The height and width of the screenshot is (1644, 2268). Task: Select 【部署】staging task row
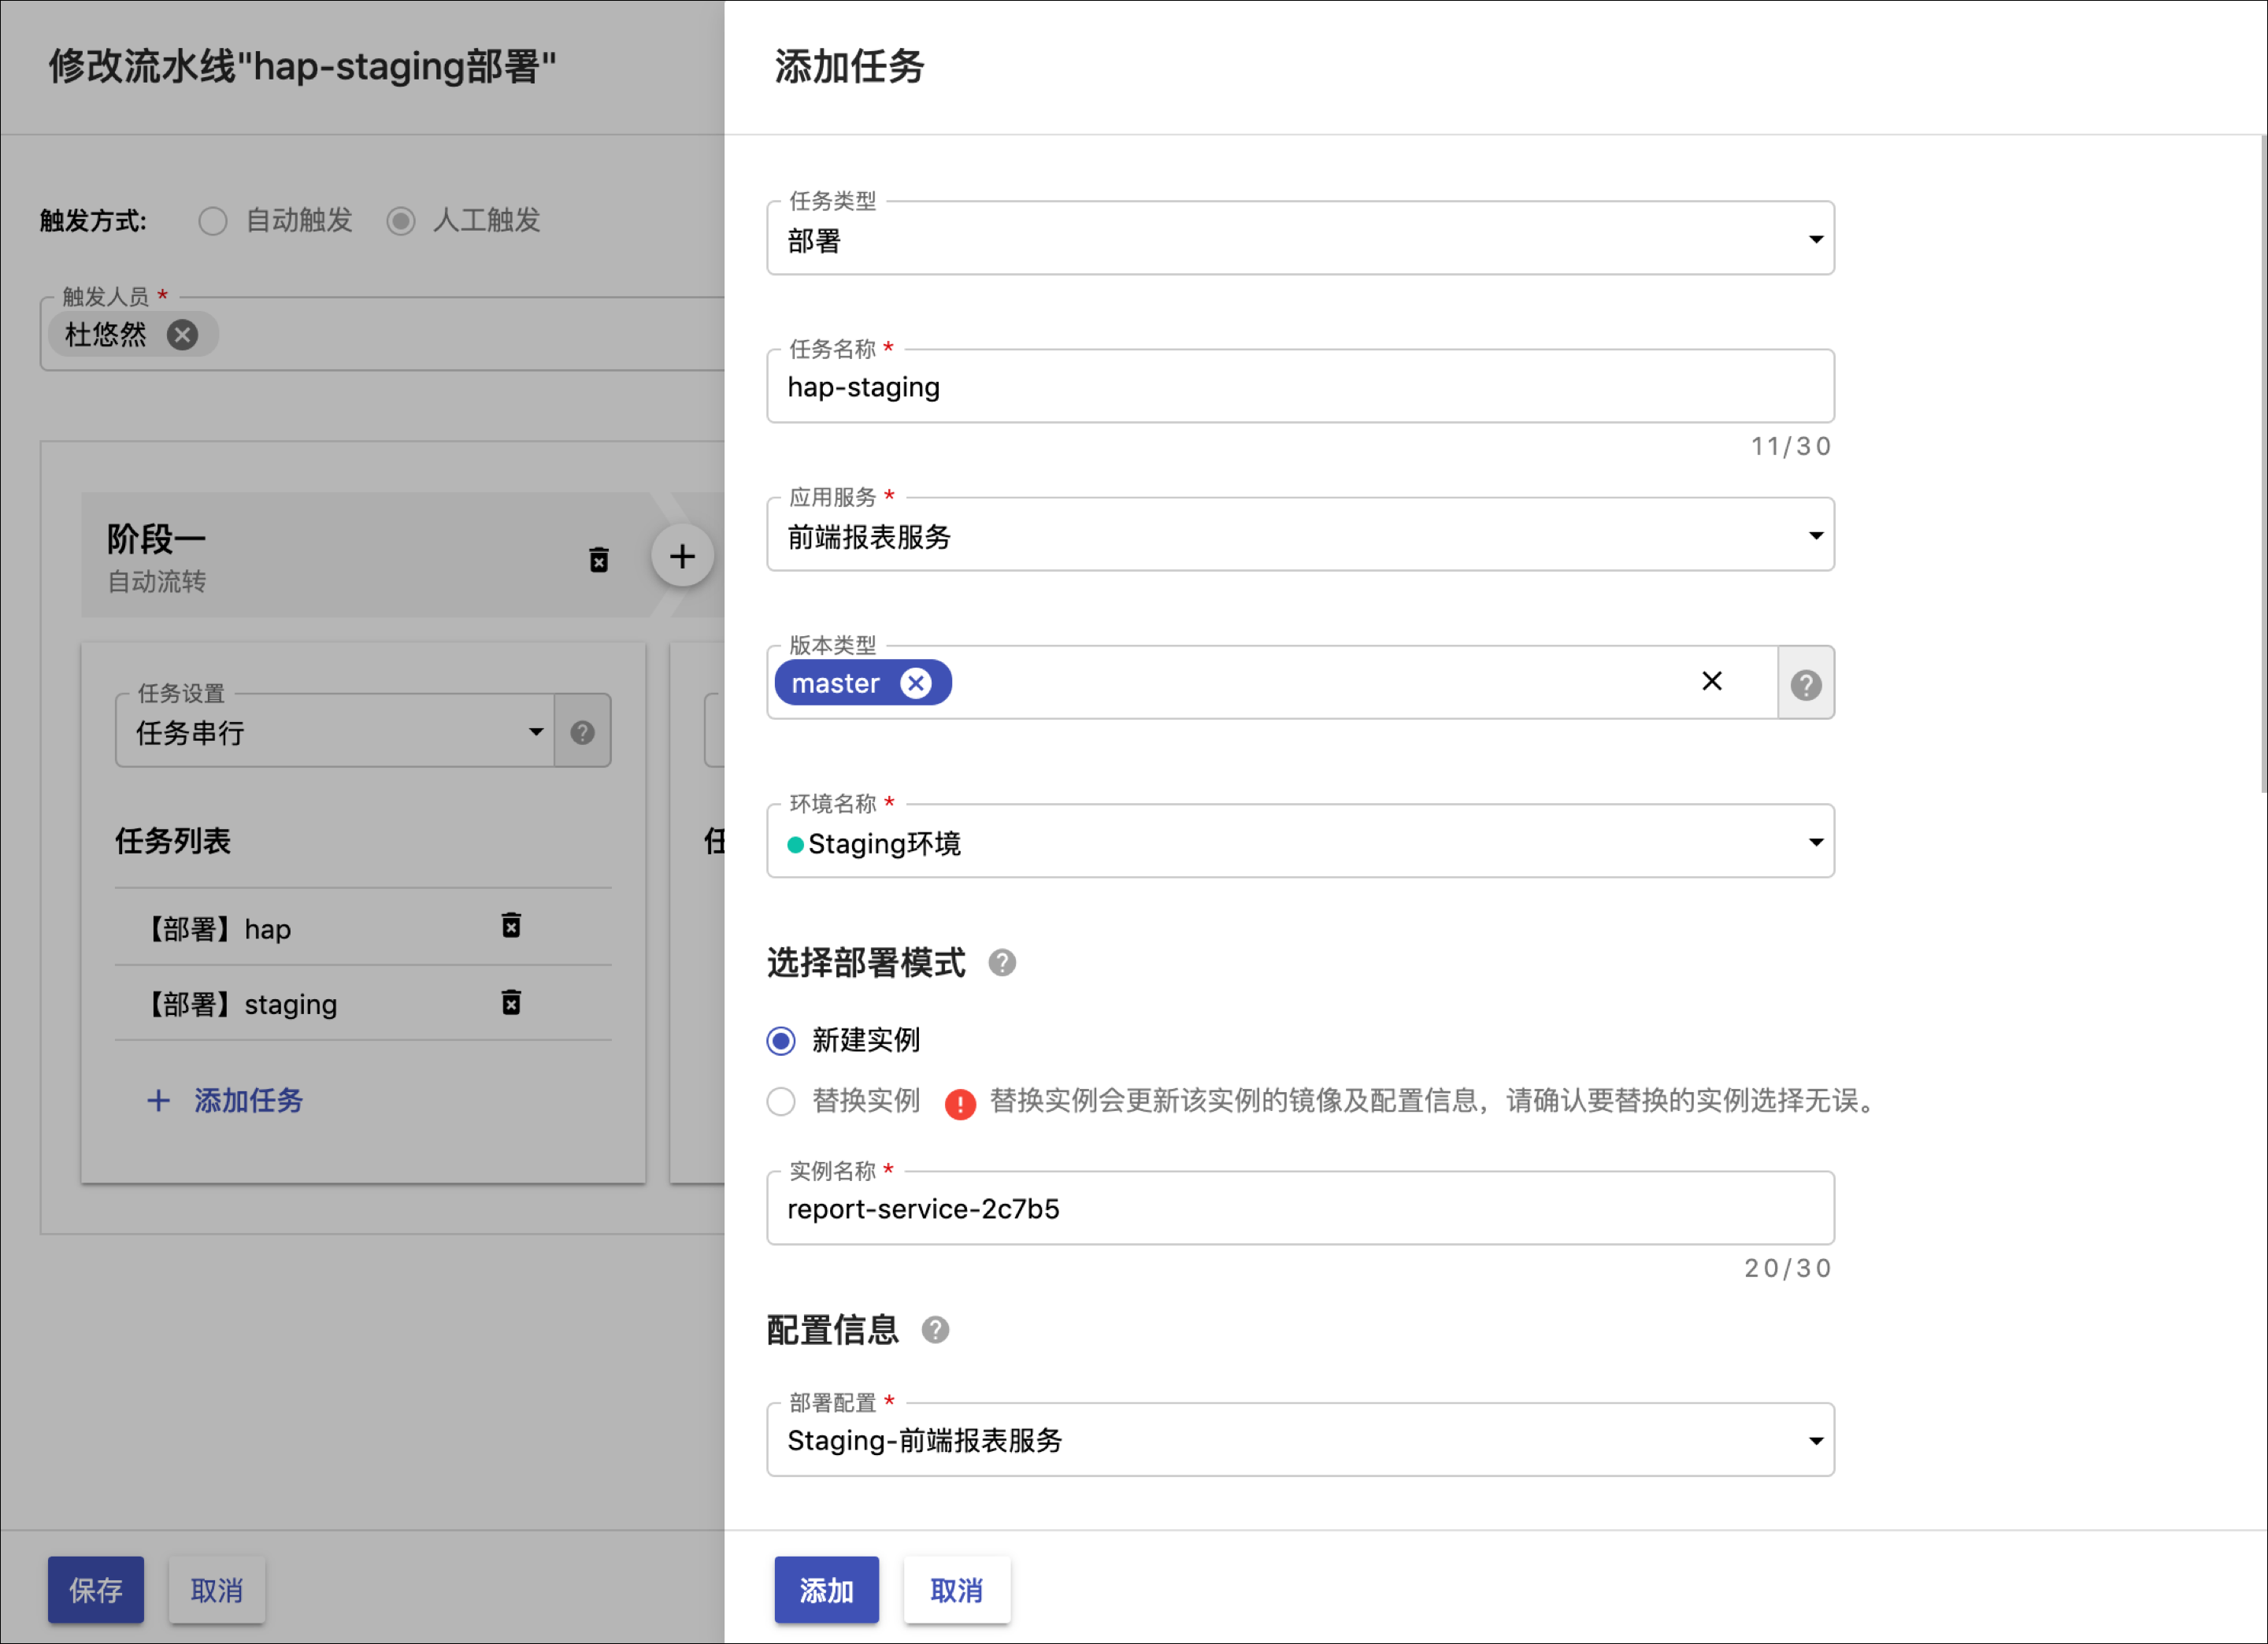coord(363,1003)
